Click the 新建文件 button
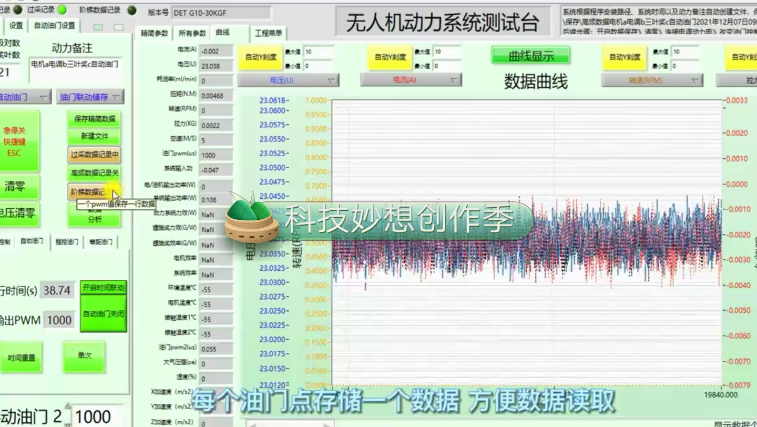The width and height of the screenshot is (757, 427). click(95, 136)
